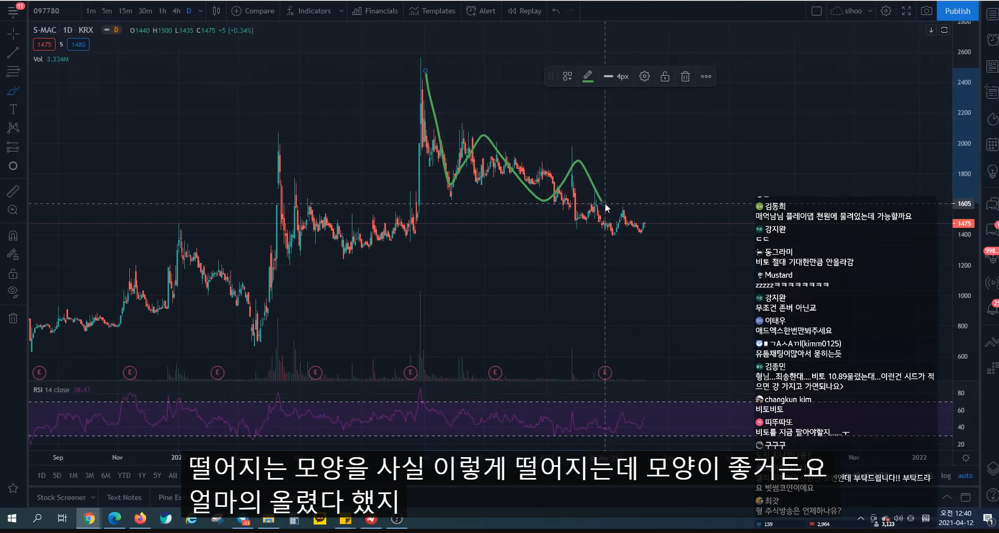This screenshot has height=533, width=999.
Task: Change the green line color swatch
Action: pos(588,76)
